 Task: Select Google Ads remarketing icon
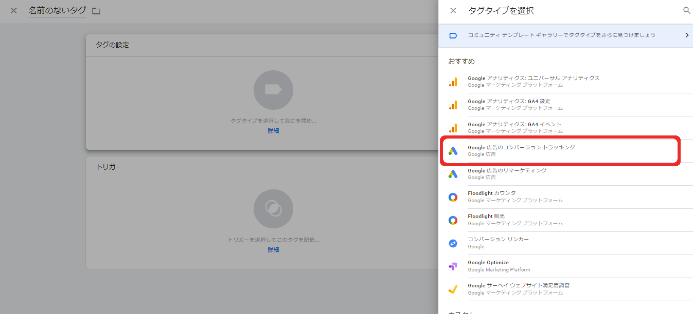click(453, 174)
